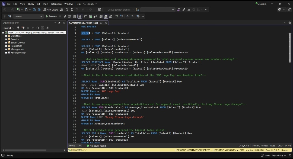Open the notifications bell in status bar

click(x=290, y=155)
